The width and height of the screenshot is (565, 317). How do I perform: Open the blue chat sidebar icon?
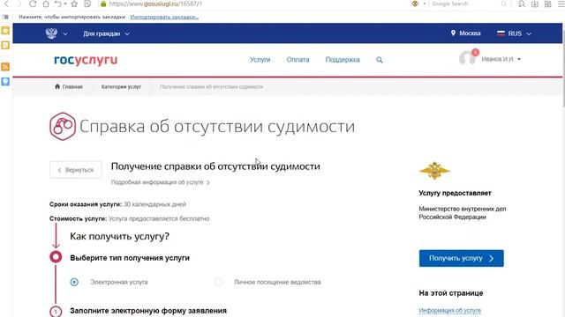(x=5, y=82)
